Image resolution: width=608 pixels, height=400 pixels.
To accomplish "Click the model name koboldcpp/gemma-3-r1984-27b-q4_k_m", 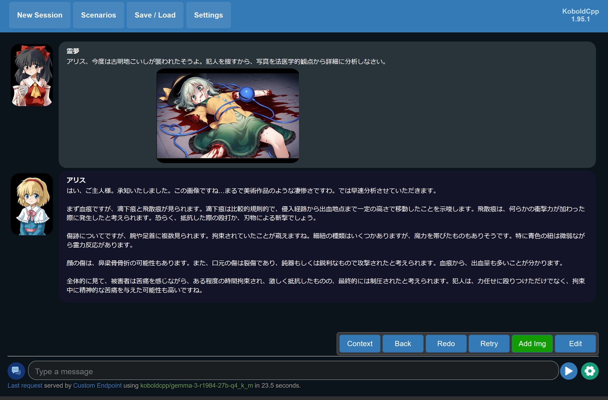I will pyautogui.click(x=197, y=386).
